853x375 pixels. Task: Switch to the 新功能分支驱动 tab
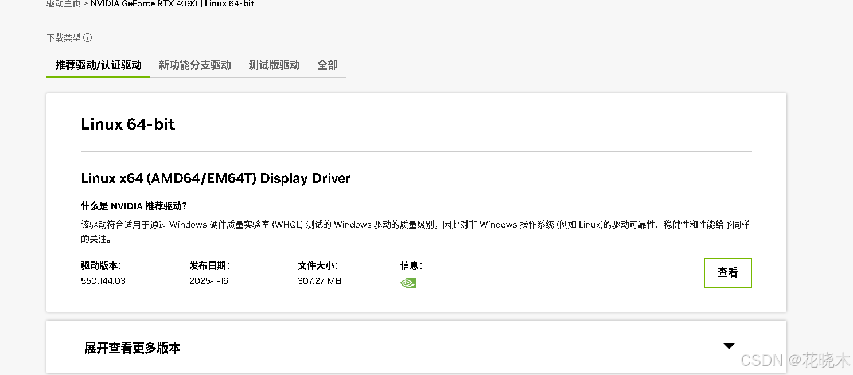(x=195, y=65)
